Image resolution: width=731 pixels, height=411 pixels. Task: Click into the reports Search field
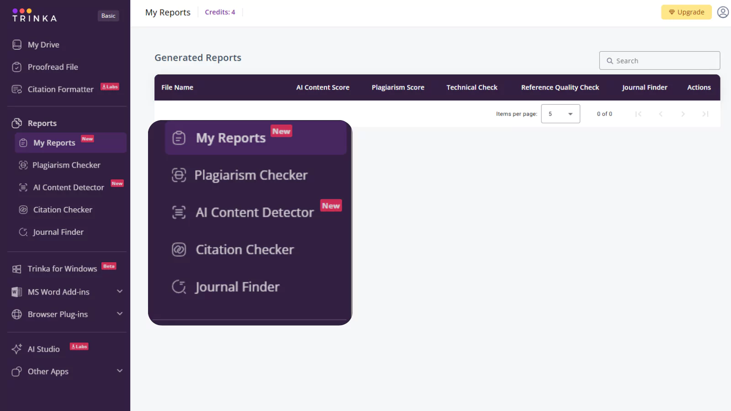(x=660, y=61)
